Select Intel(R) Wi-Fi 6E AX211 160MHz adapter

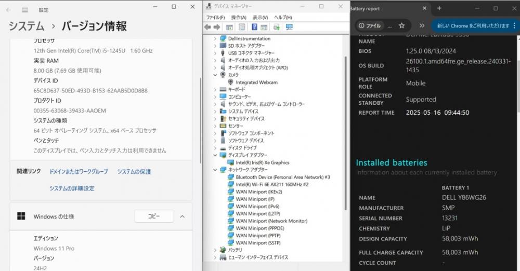pyautogui.click(x=272, y=184)
